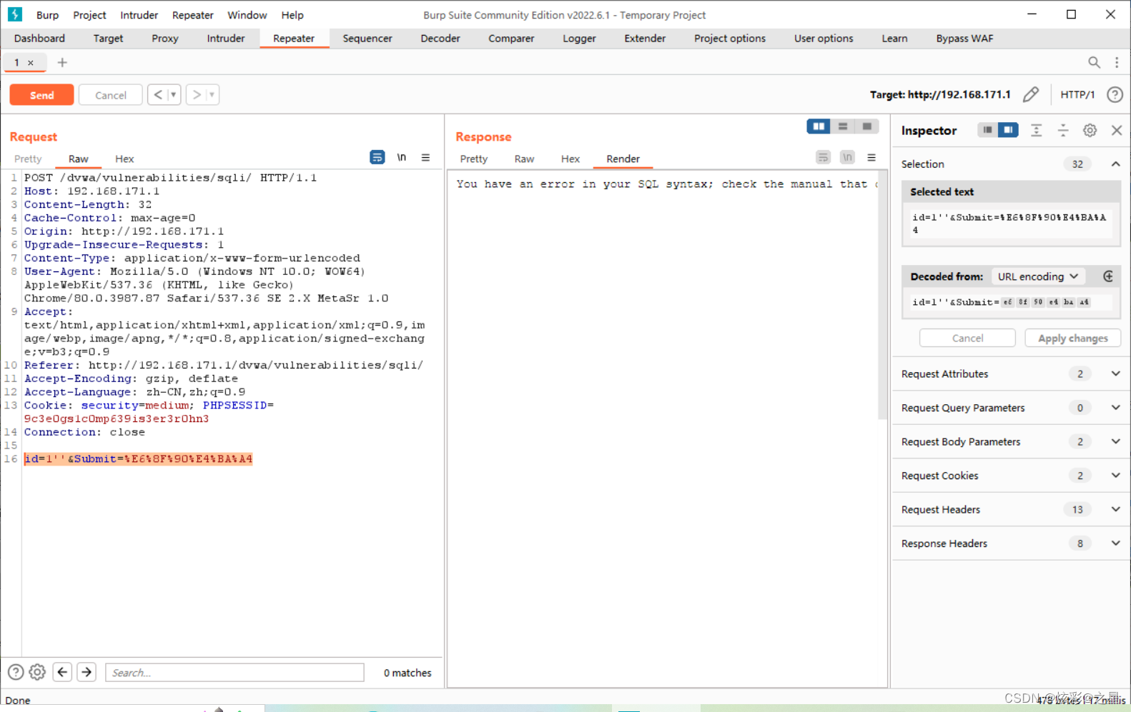
Task: Toggle response \n characters icon
Action: [847, 157]
